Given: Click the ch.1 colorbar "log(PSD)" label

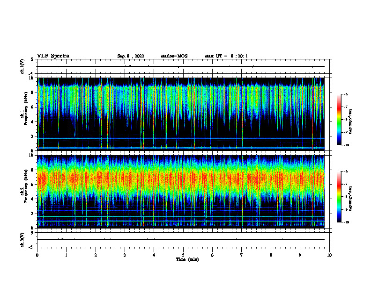Looking at the screenshot, I should (351, 122).
